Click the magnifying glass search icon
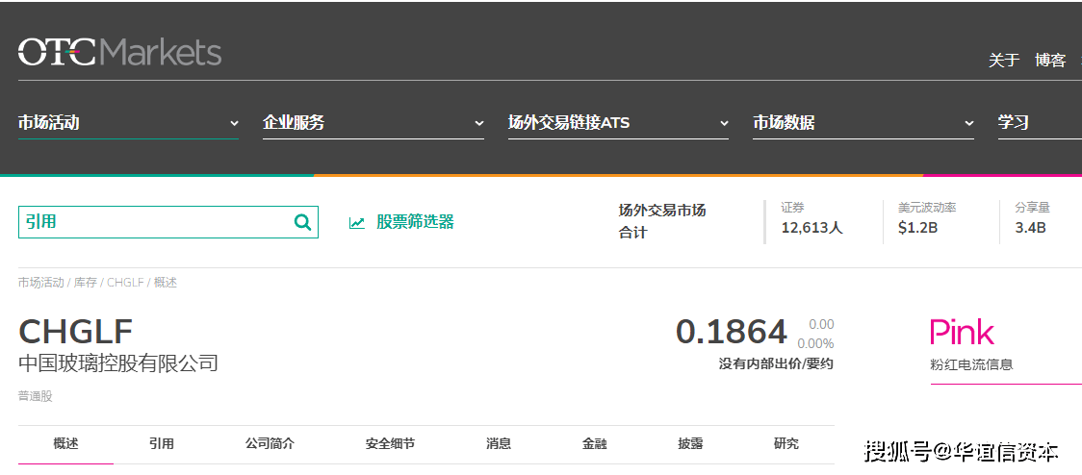Viewport: 1082px width, 475px height. [302, 222]
